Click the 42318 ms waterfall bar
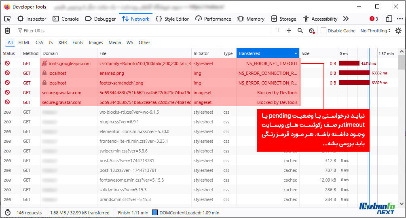 pos(349,63)
